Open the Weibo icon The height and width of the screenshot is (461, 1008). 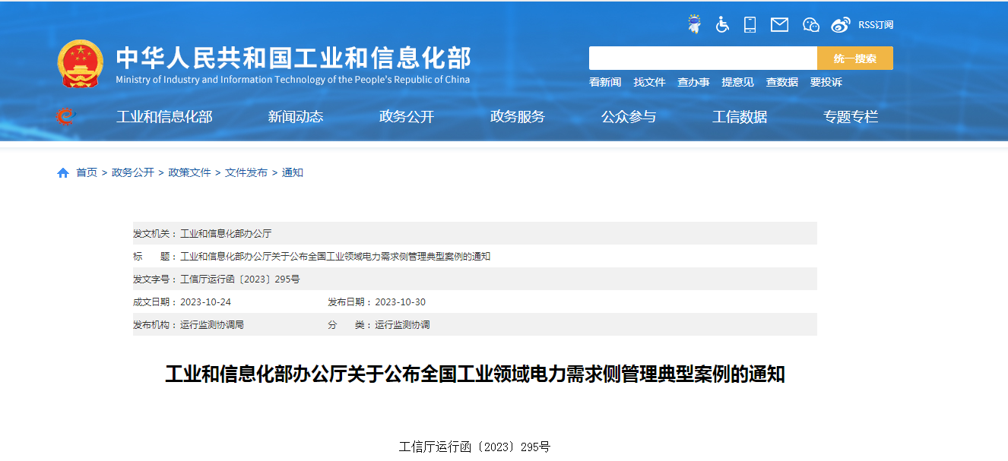click(841, 24)
